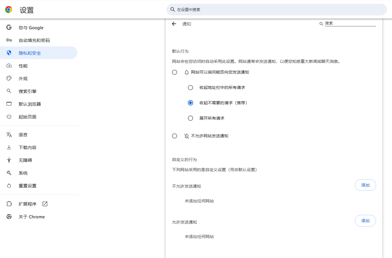Select radio button 网站可以询问能否向您发送通知
The width and height of the screenshot is (392, 258).
tap(175, 72)
